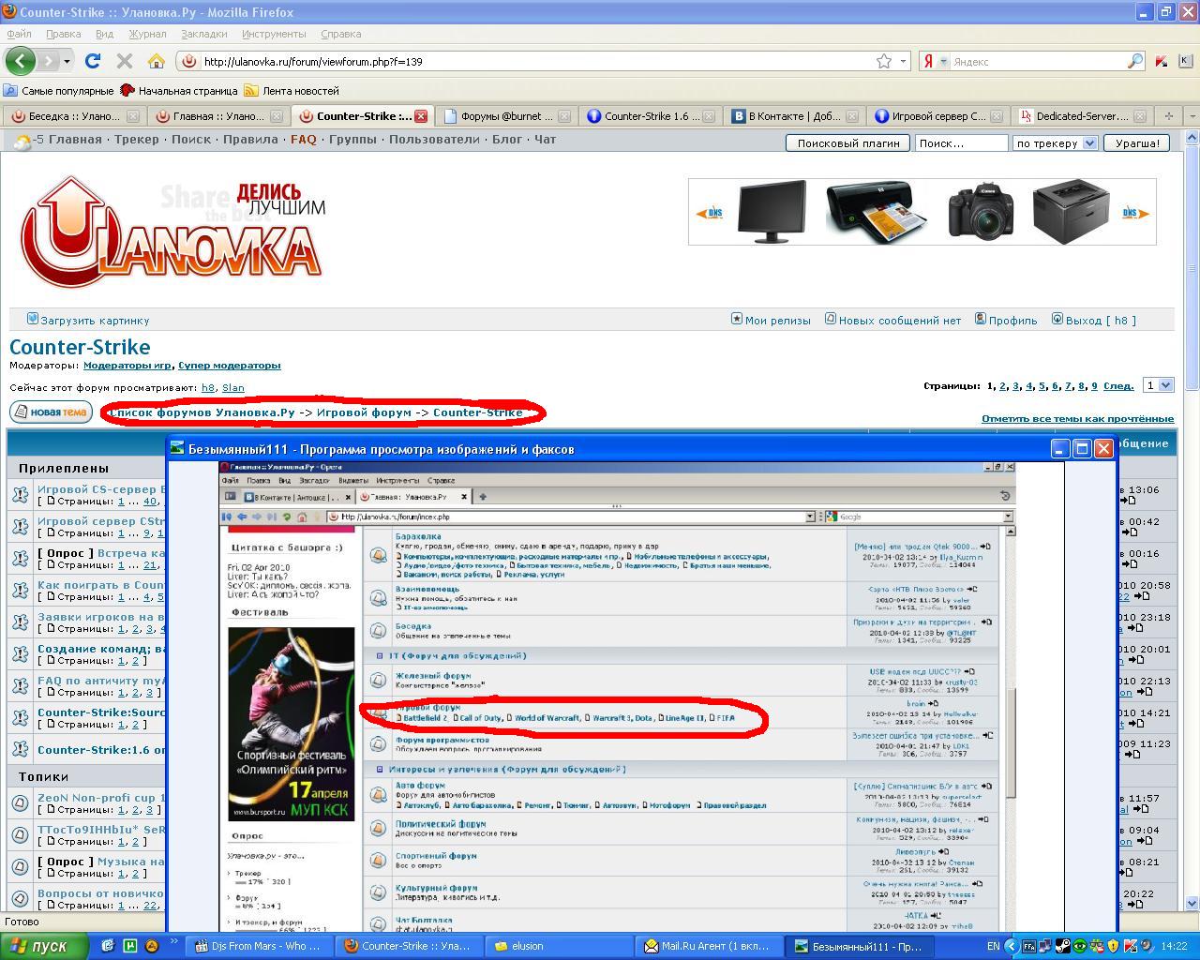Expand the quick launch overflow chevron

[173, 941]
